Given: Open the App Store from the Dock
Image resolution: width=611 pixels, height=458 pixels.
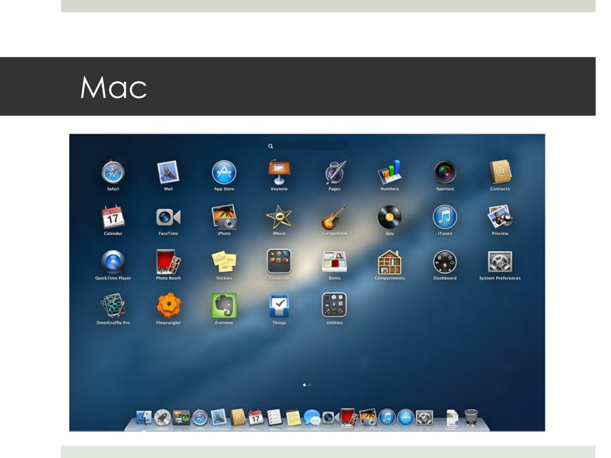Looking at the screenshot, I should tap(405, 417).
